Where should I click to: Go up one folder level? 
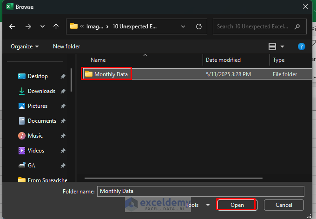click(x=56, y=27)
